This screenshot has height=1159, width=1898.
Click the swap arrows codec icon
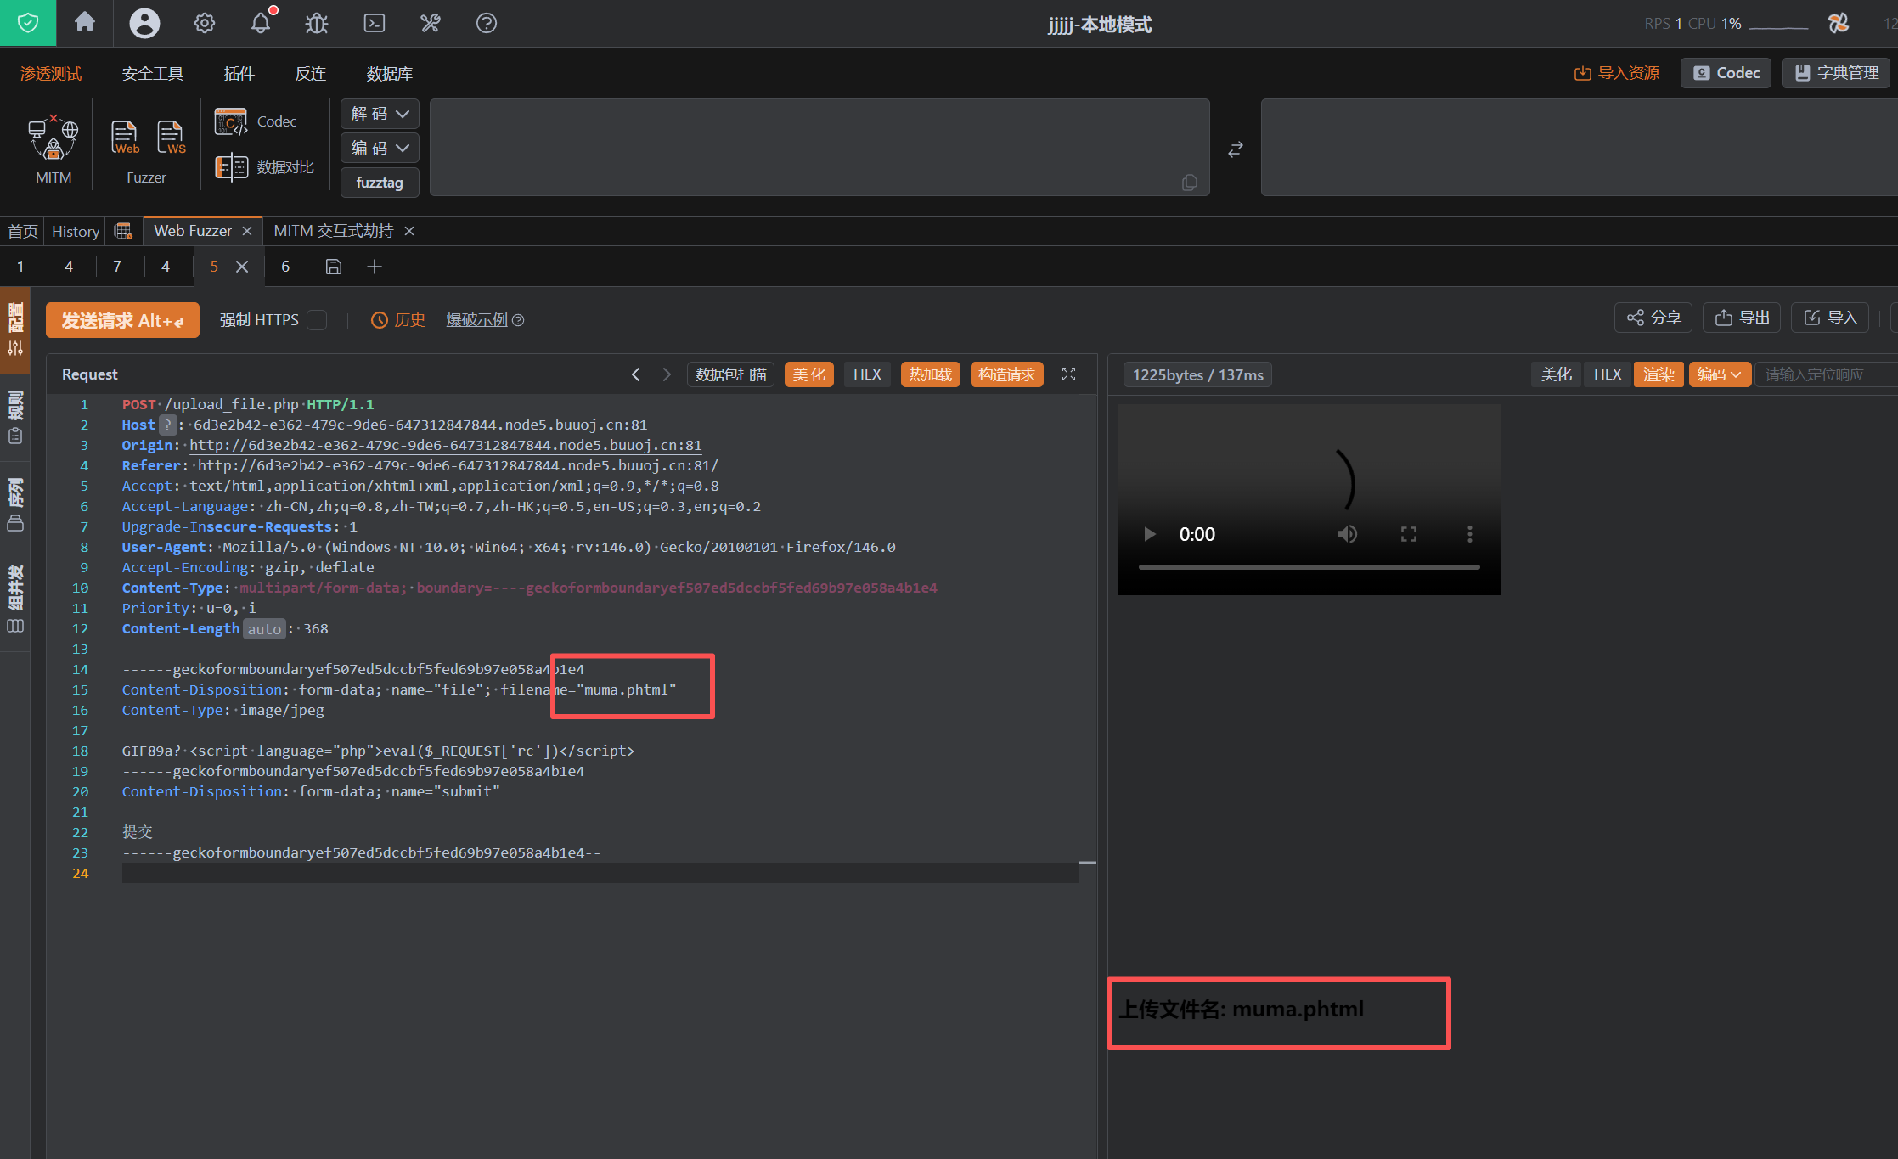point(1236,149)
